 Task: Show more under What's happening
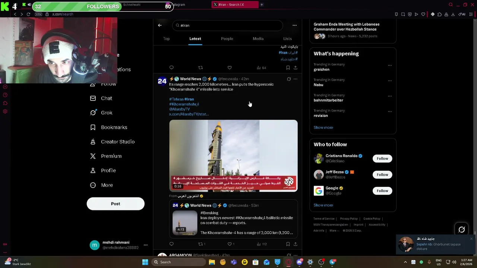tap(323, 127)
